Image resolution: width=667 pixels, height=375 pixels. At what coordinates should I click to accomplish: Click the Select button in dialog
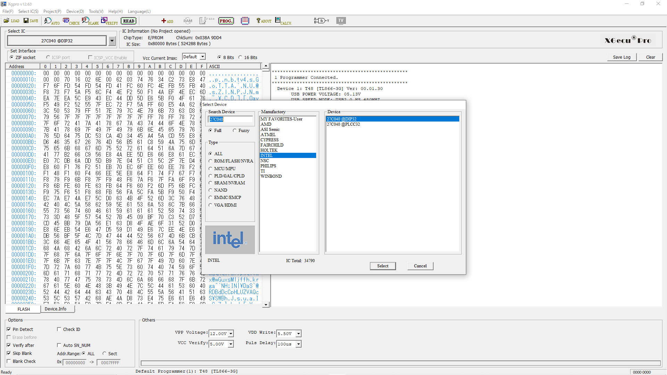[383, 266]
